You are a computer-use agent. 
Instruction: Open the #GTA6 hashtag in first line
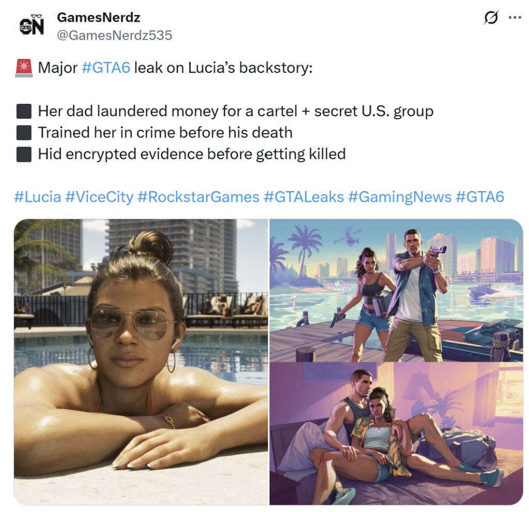click(x=106, y=68)
